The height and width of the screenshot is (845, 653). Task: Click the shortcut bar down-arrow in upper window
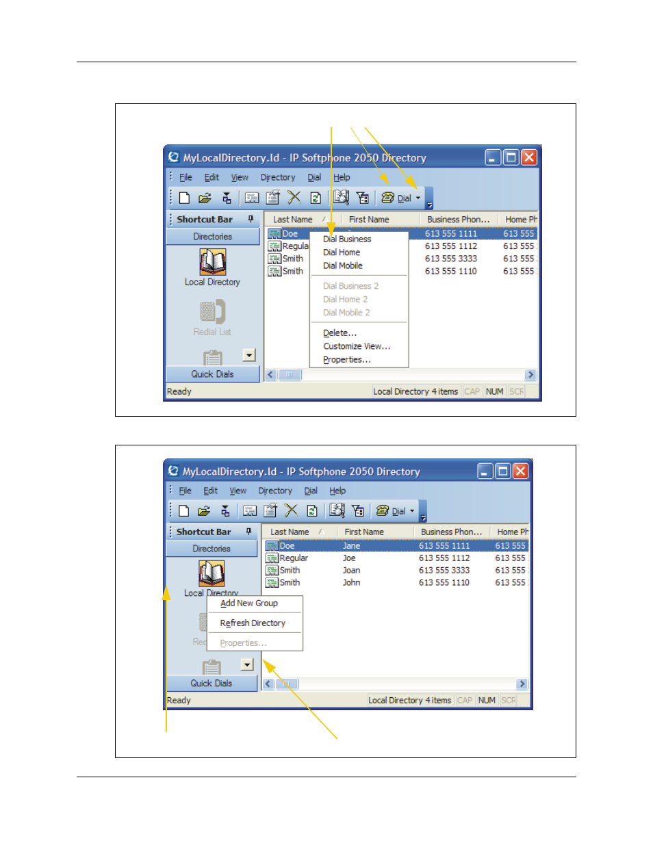click(x=249, y=355)
